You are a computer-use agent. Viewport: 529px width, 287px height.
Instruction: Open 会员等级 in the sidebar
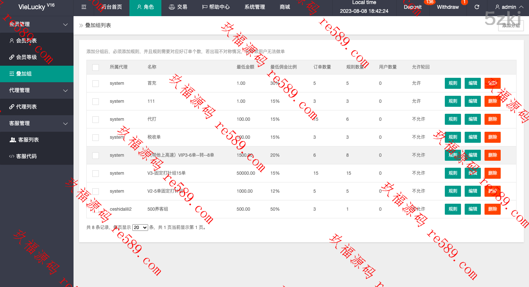[26, 57]
